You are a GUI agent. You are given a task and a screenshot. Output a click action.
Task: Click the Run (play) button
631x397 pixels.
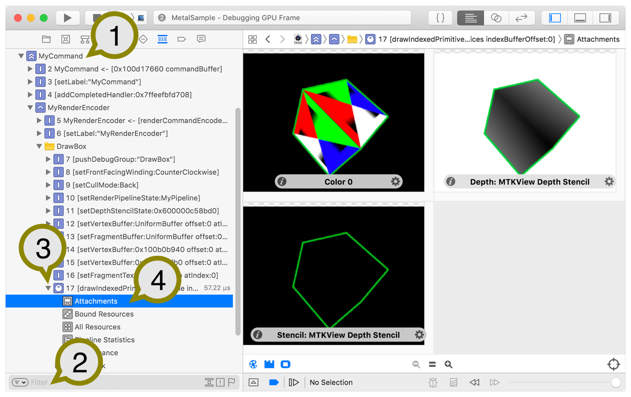68,18
